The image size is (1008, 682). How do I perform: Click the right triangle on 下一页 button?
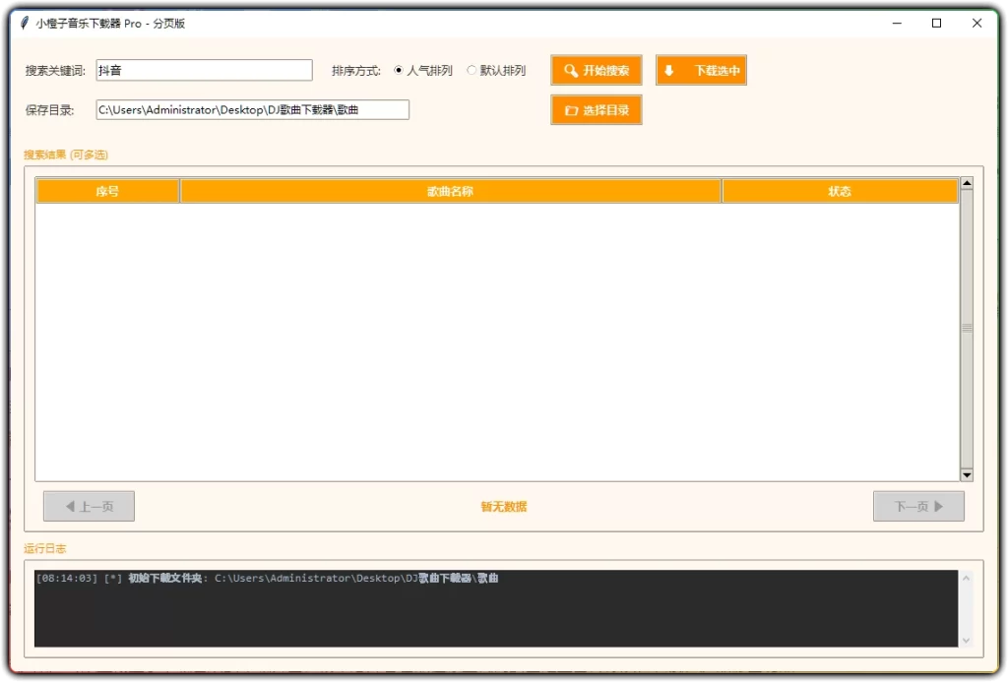[x=938, y=507]
